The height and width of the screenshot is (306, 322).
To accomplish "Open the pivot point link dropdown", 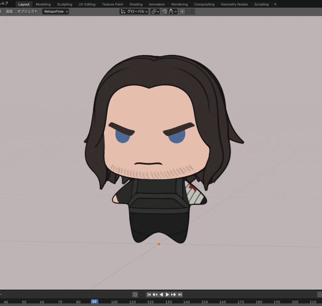I will [x=155, y=11].
